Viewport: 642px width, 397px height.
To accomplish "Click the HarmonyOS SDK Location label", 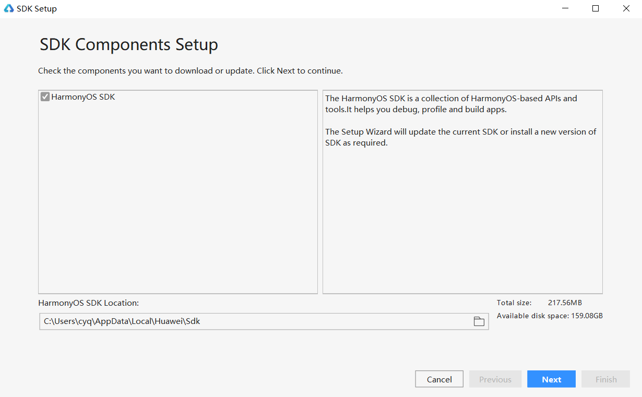I will click(89, 303).
